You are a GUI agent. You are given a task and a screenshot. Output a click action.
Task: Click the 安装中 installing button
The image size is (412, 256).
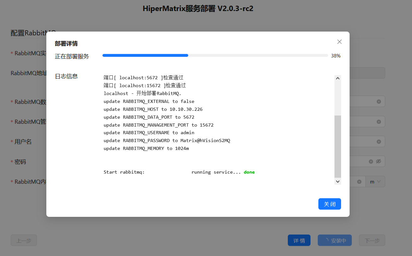click(335, 240)
